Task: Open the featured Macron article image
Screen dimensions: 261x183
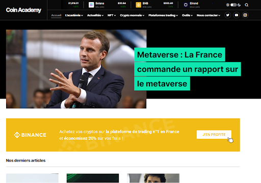Action: pyautogui.click(x=76, y=69)
